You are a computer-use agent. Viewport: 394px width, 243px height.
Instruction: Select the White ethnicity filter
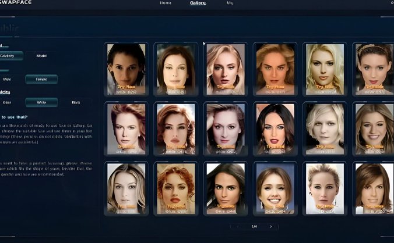[41, 102]
